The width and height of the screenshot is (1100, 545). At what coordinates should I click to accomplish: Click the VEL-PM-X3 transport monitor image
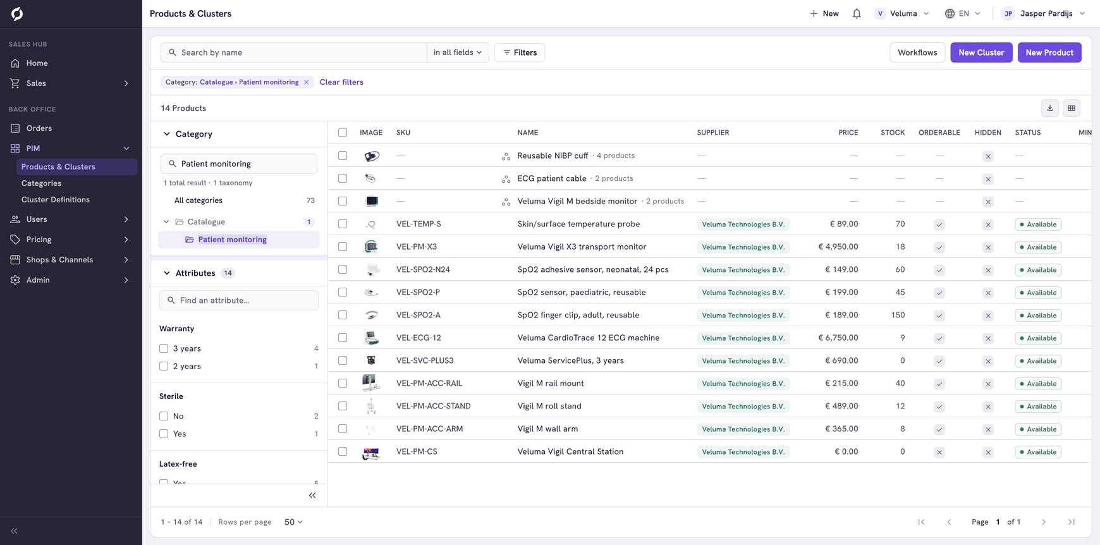[x=371, y=247]
